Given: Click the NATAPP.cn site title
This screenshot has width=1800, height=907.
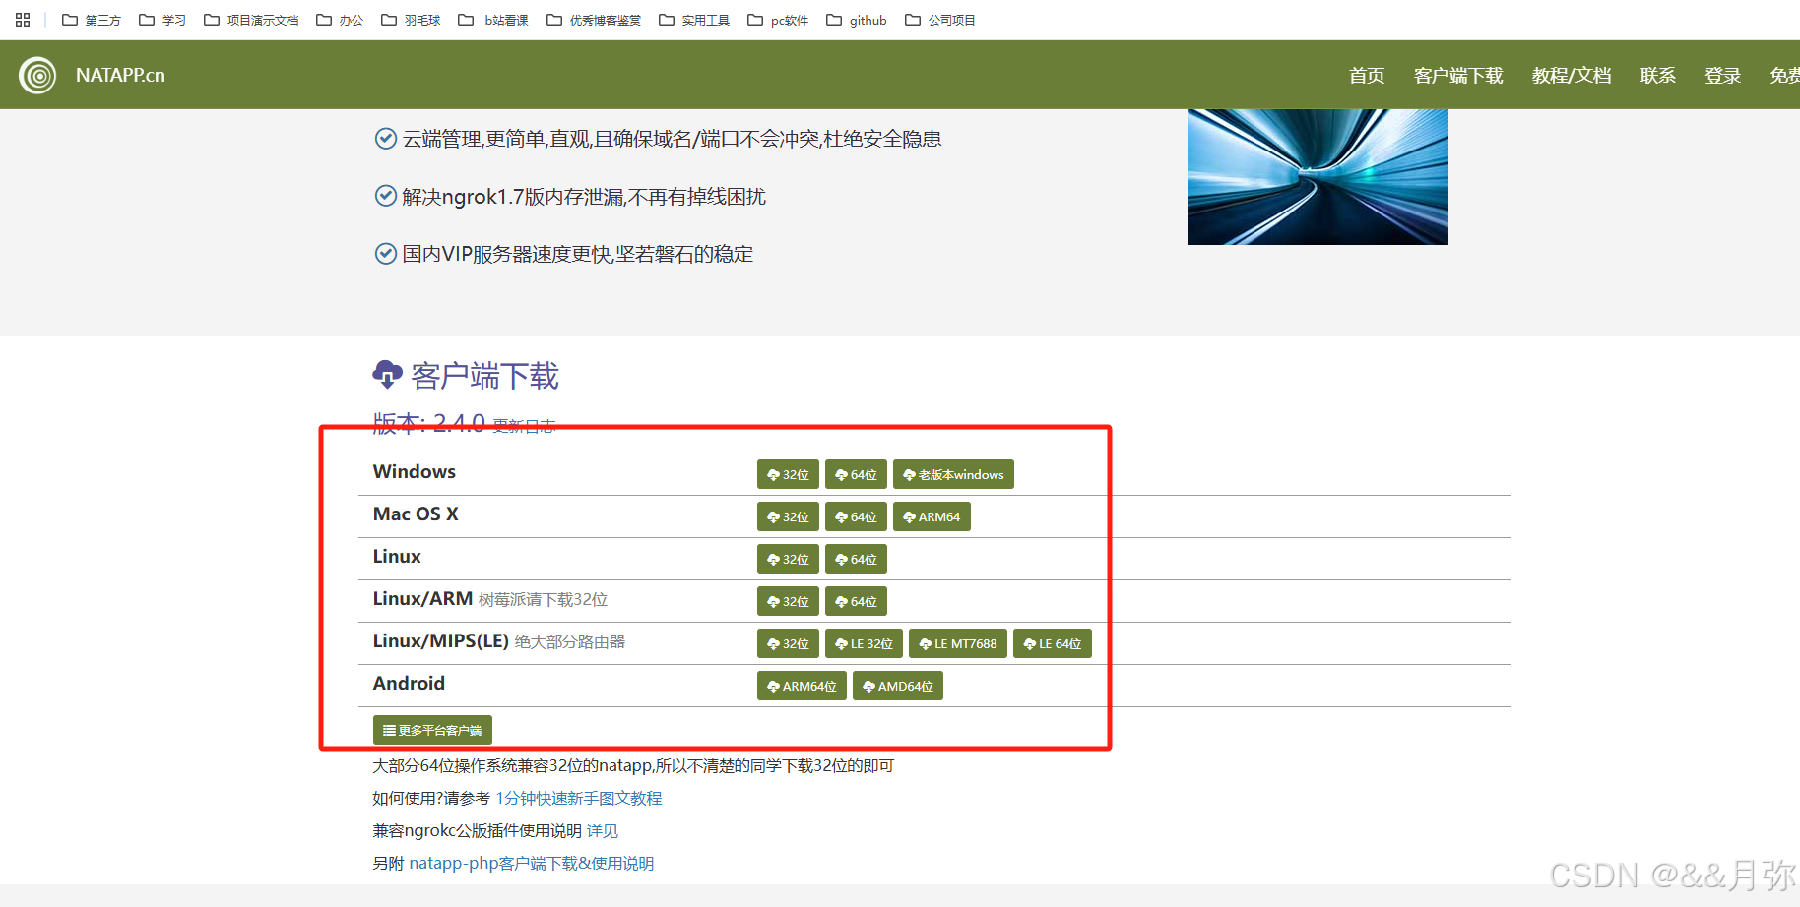Looking at the screenshot, I should 120,76.
